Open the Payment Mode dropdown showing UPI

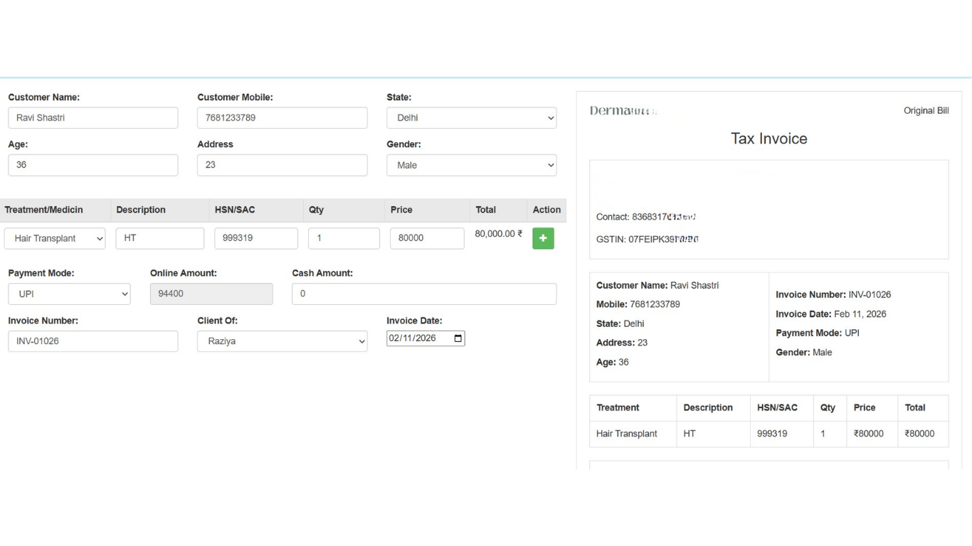[69, 294]
